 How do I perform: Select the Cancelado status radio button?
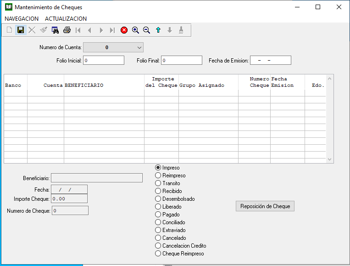click(158, 238)
